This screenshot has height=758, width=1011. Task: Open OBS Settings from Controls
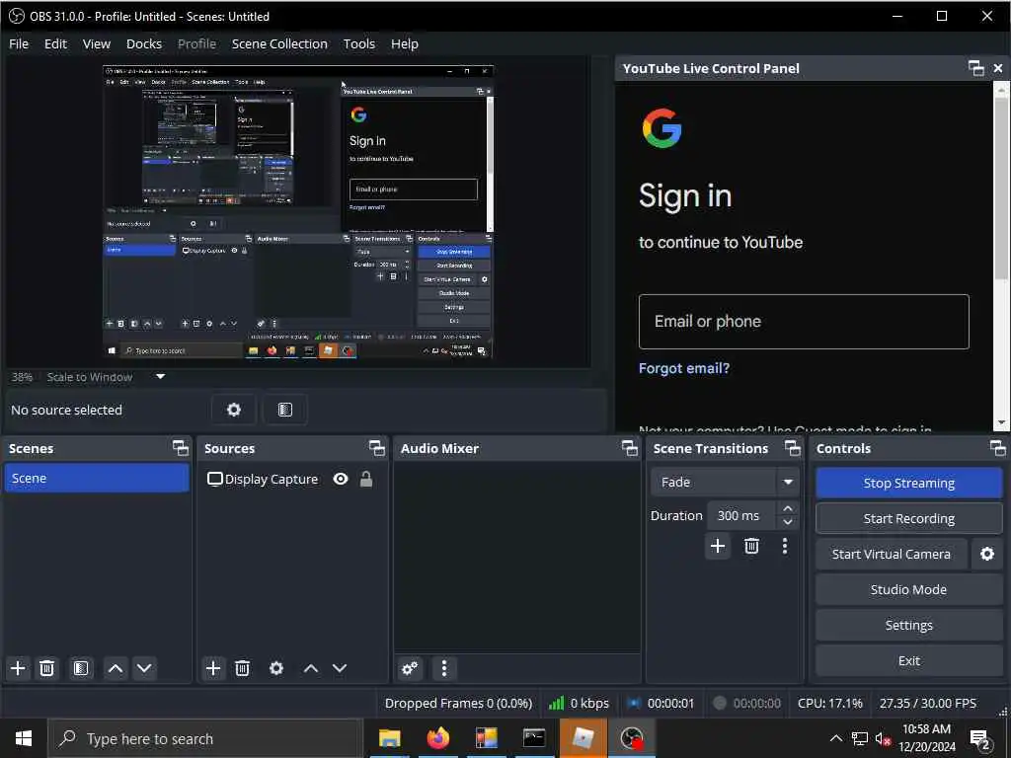coord(908,625)
